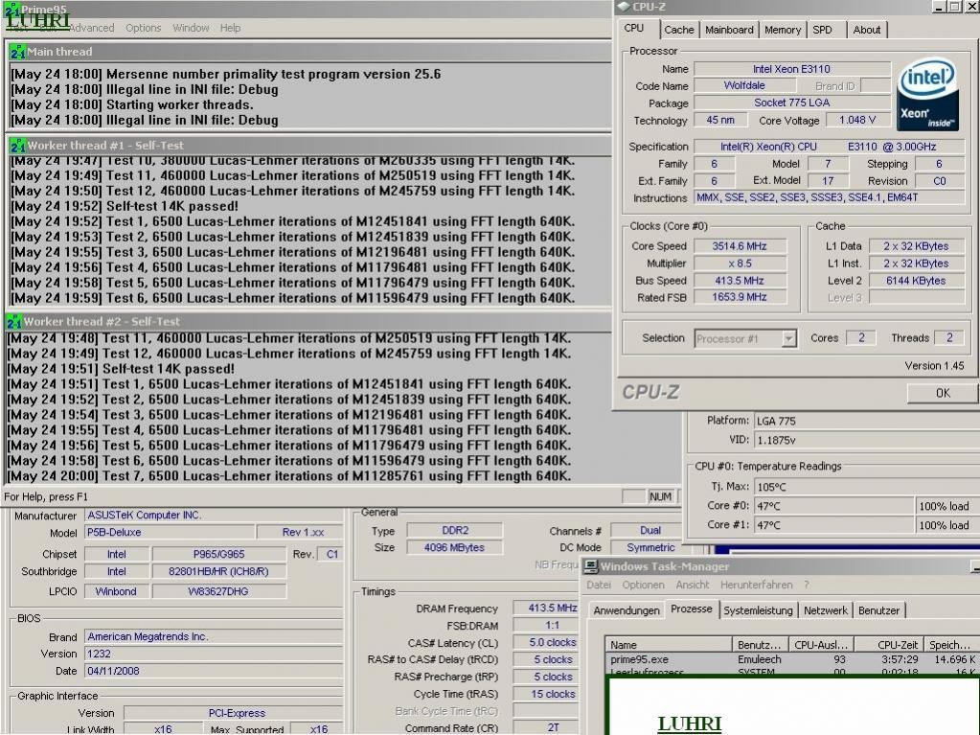Click the CPU-Z title bar icon
The image size is (980, 735).
pos(625,7)
